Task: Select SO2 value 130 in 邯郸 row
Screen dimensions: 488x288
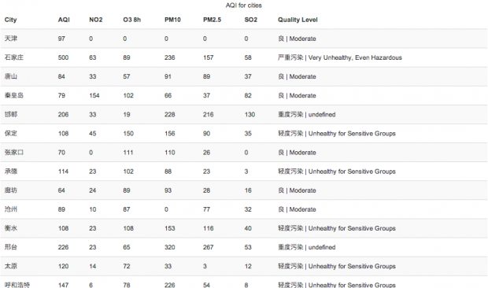Action: 250,114
